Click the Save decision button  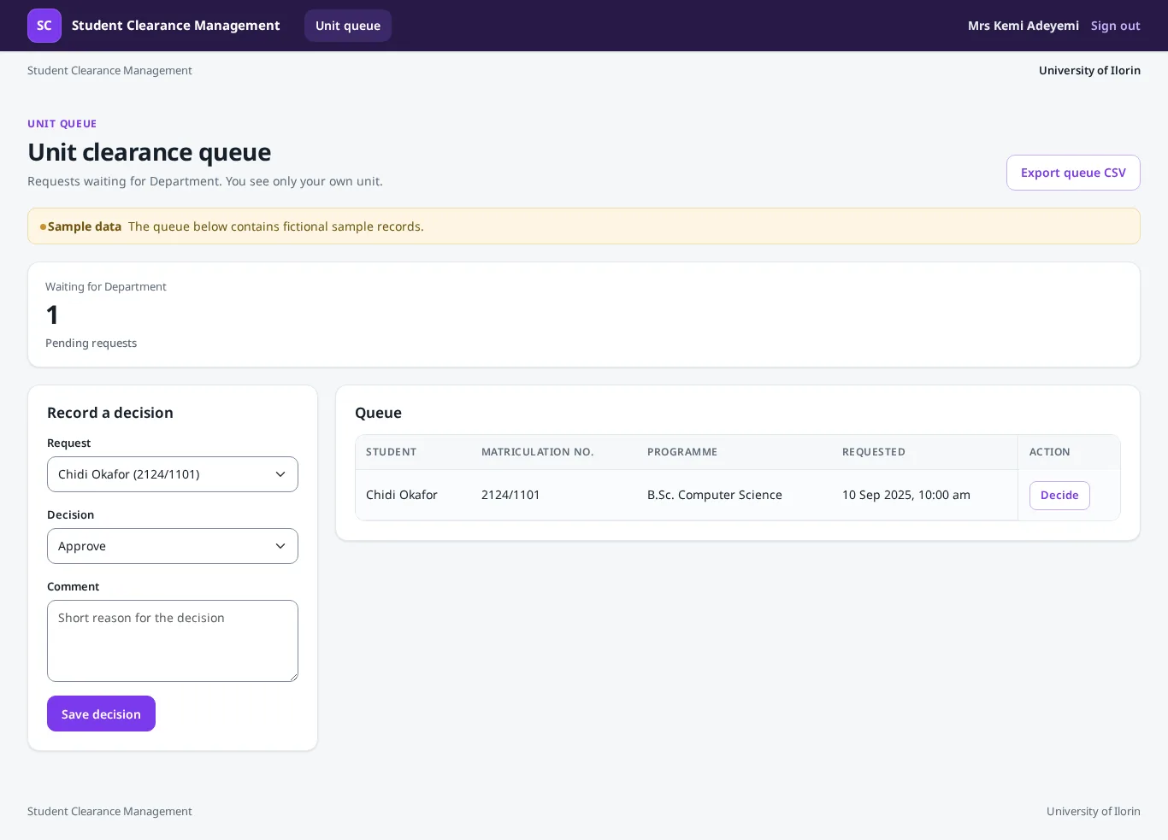(x=101, y=714)
